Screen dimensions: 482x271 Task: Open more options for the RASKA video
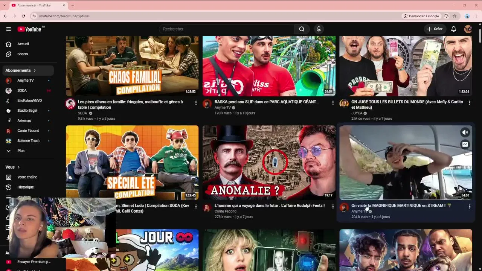(333, 102)
